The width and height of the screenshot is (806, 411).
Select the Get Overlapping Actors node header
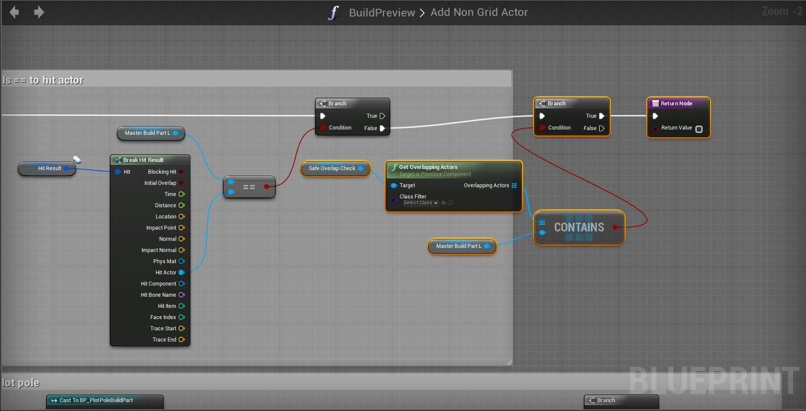coord(428,167)
